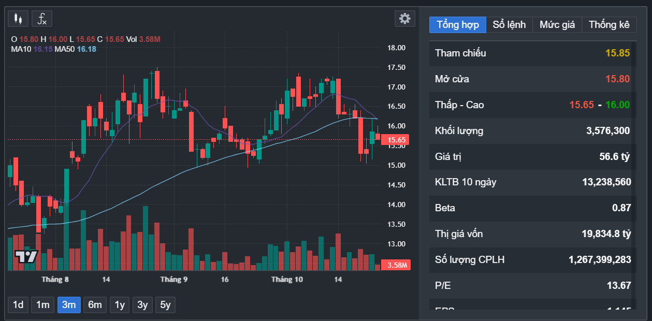Click the Tháng 10 date marker
The width and height of the screenshot is (652, 321).
(x=287, y=280)
